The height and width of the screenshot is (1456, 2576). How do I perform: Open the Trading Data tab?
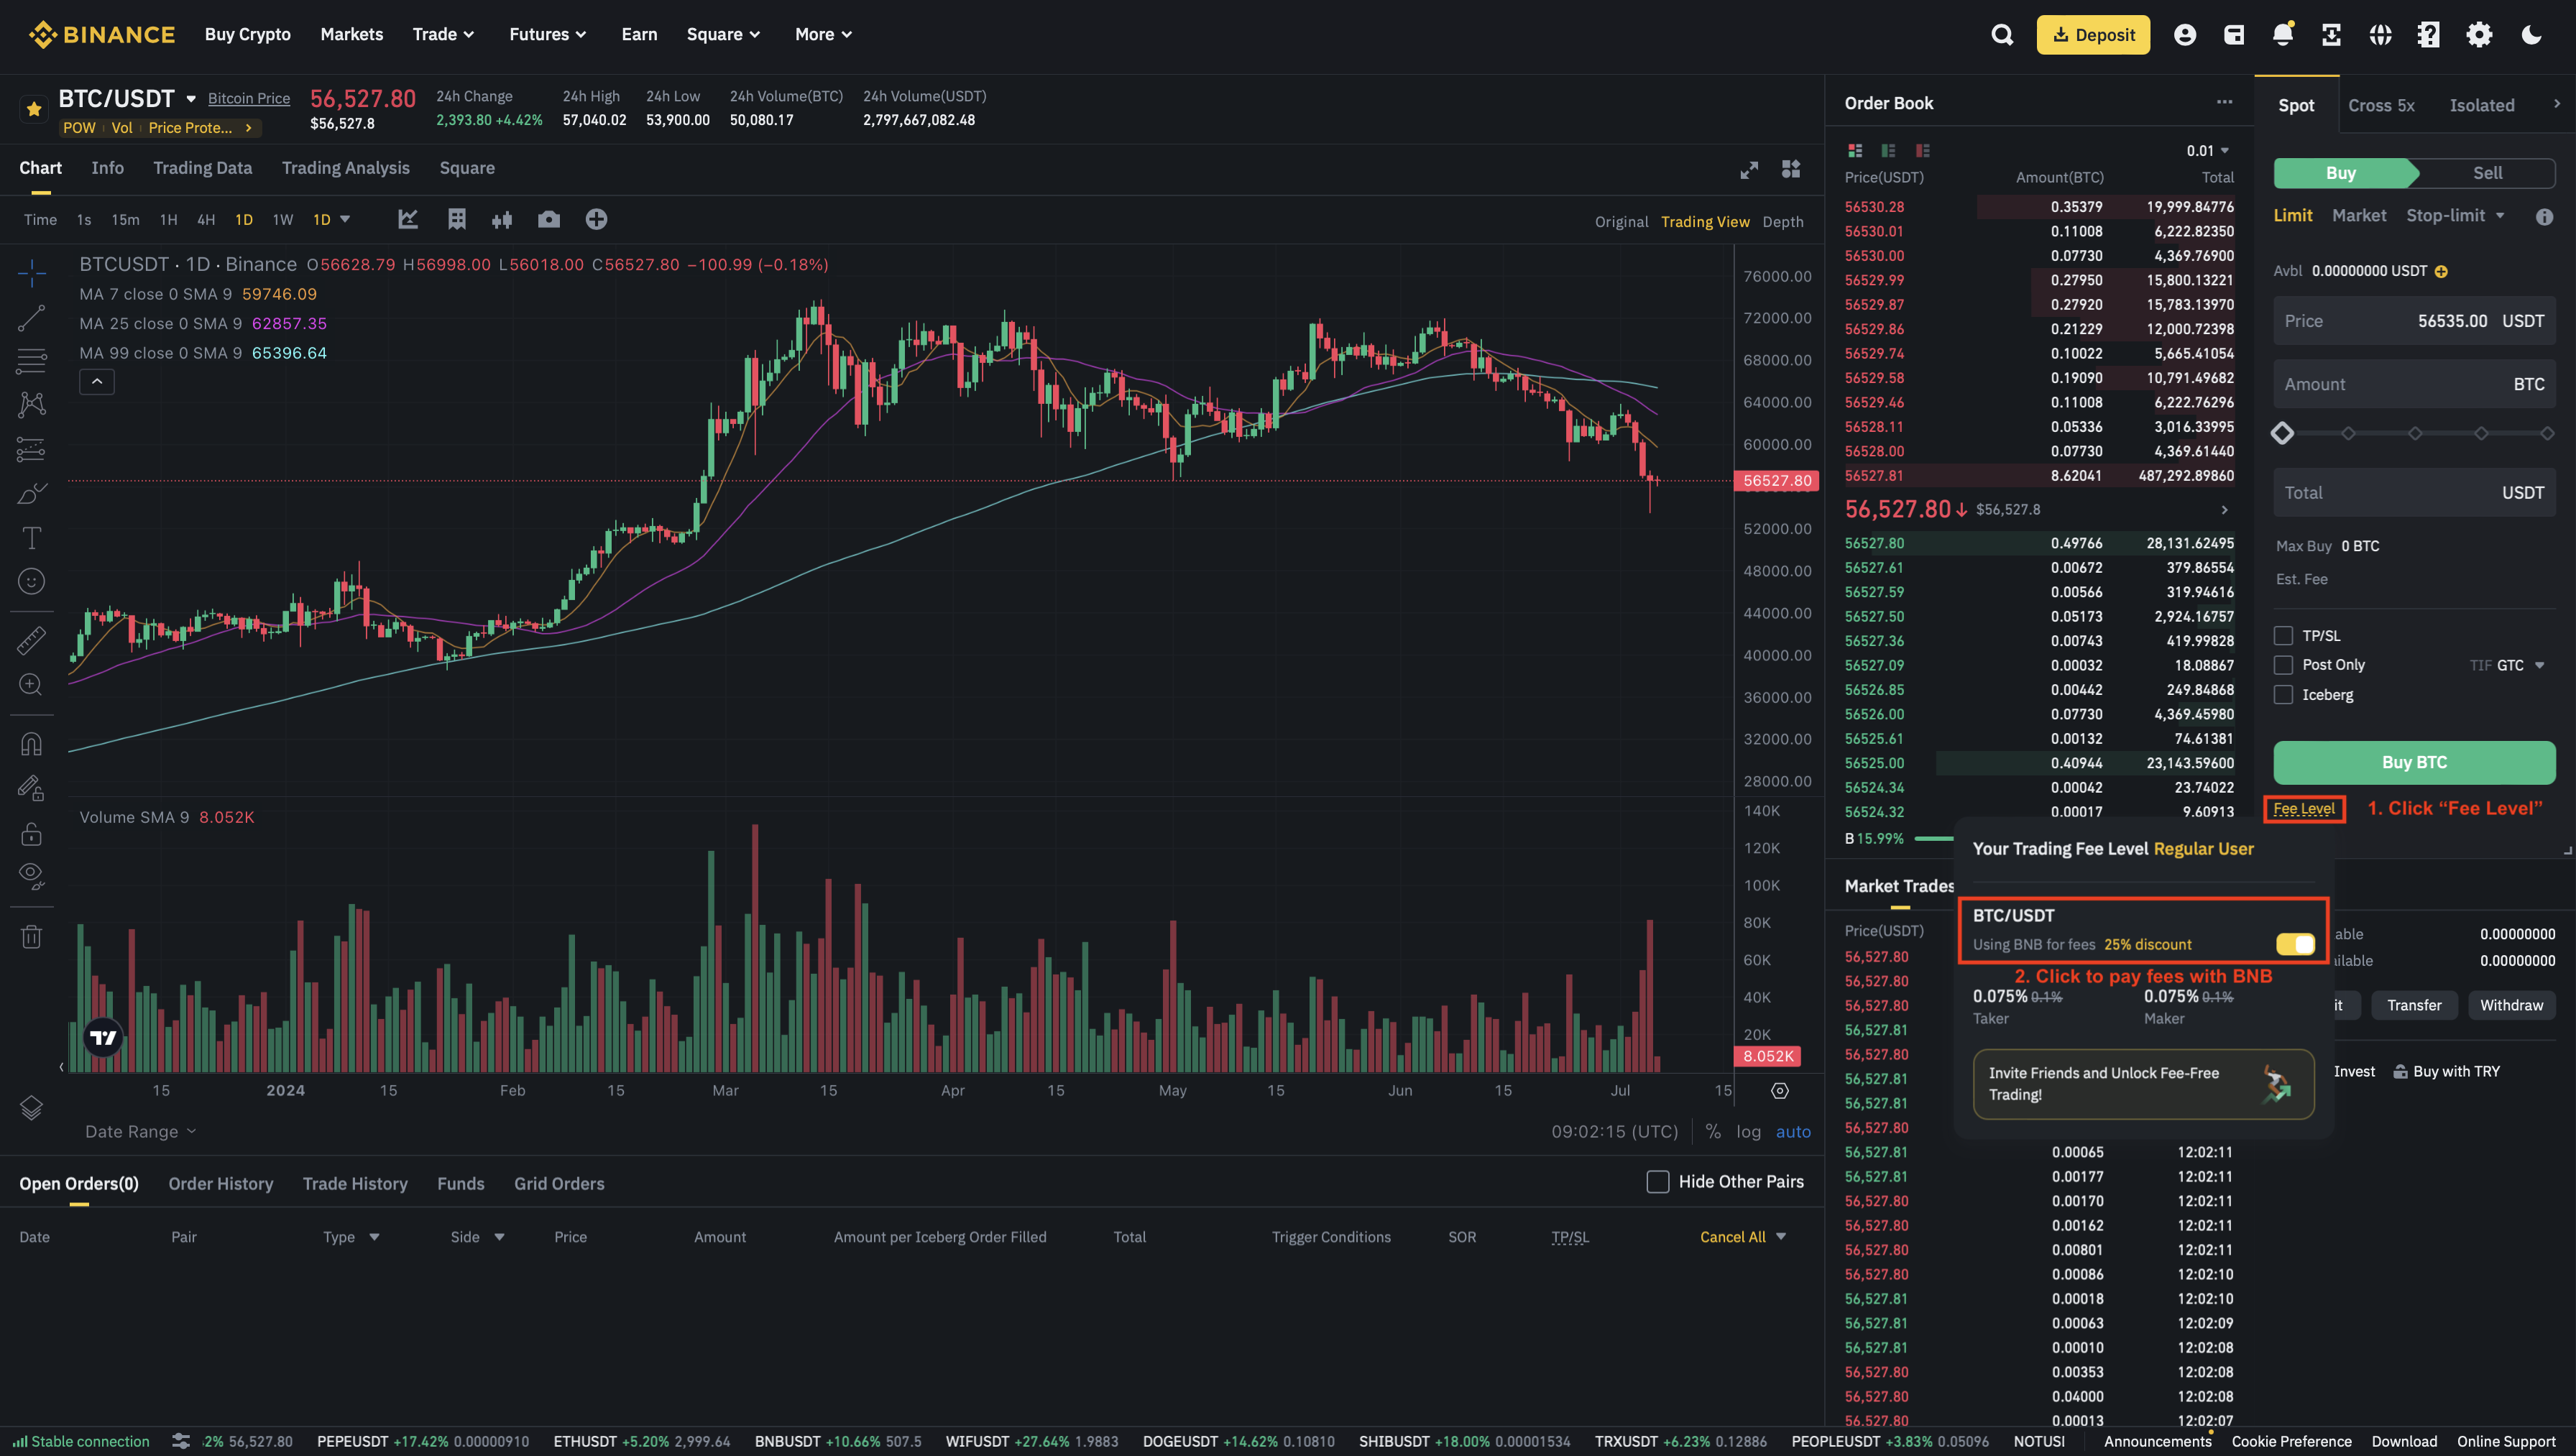(202, 168)
